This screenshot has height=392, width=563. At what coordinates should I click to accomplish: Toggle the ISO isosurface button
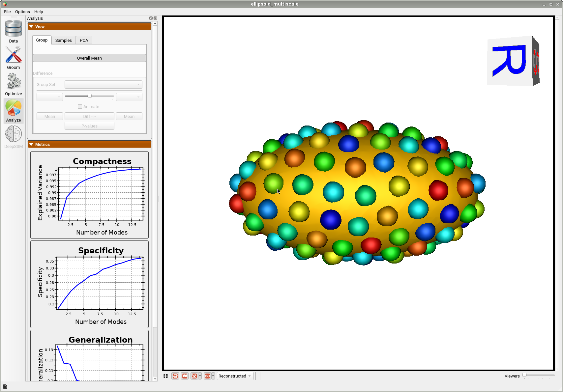click(x=207, y=376)
